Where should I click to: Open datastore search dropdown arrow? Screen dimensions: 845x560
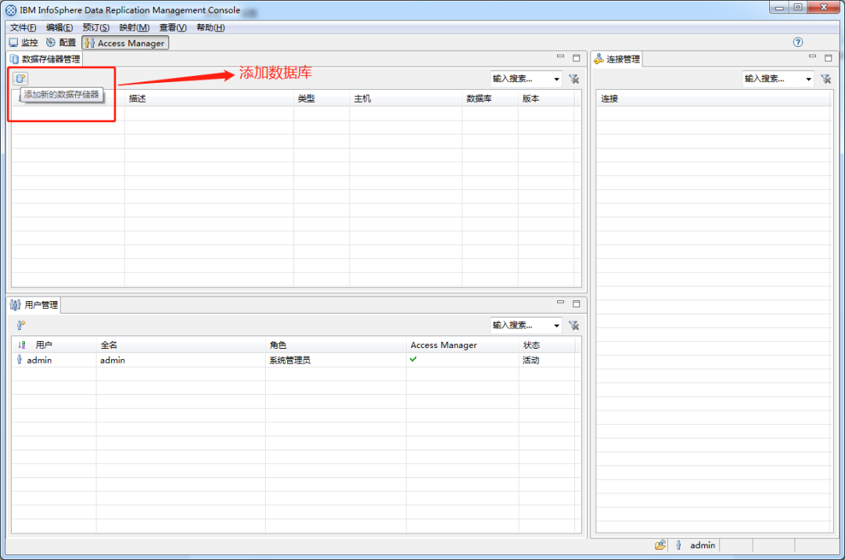[557, 79]
